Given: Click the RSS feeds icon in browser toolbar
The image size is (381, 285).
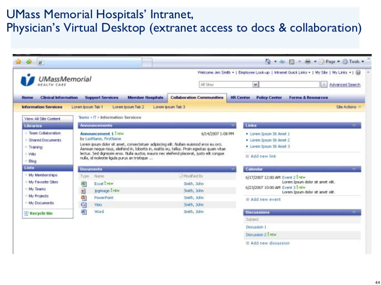Looking at the screenshot, I should [x=292, y=62].
